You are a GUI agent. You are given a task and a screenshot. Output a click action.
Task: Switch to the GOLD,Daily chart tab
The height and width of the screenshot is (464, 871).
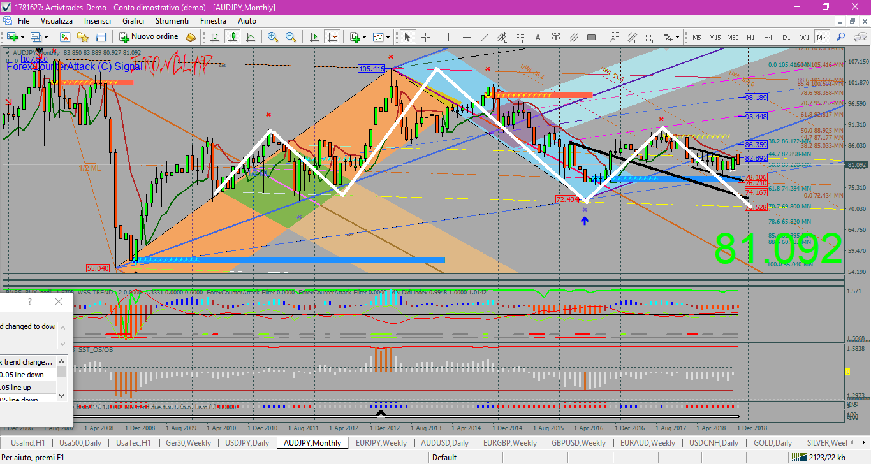pyautogui.click(x=773, y=442)
